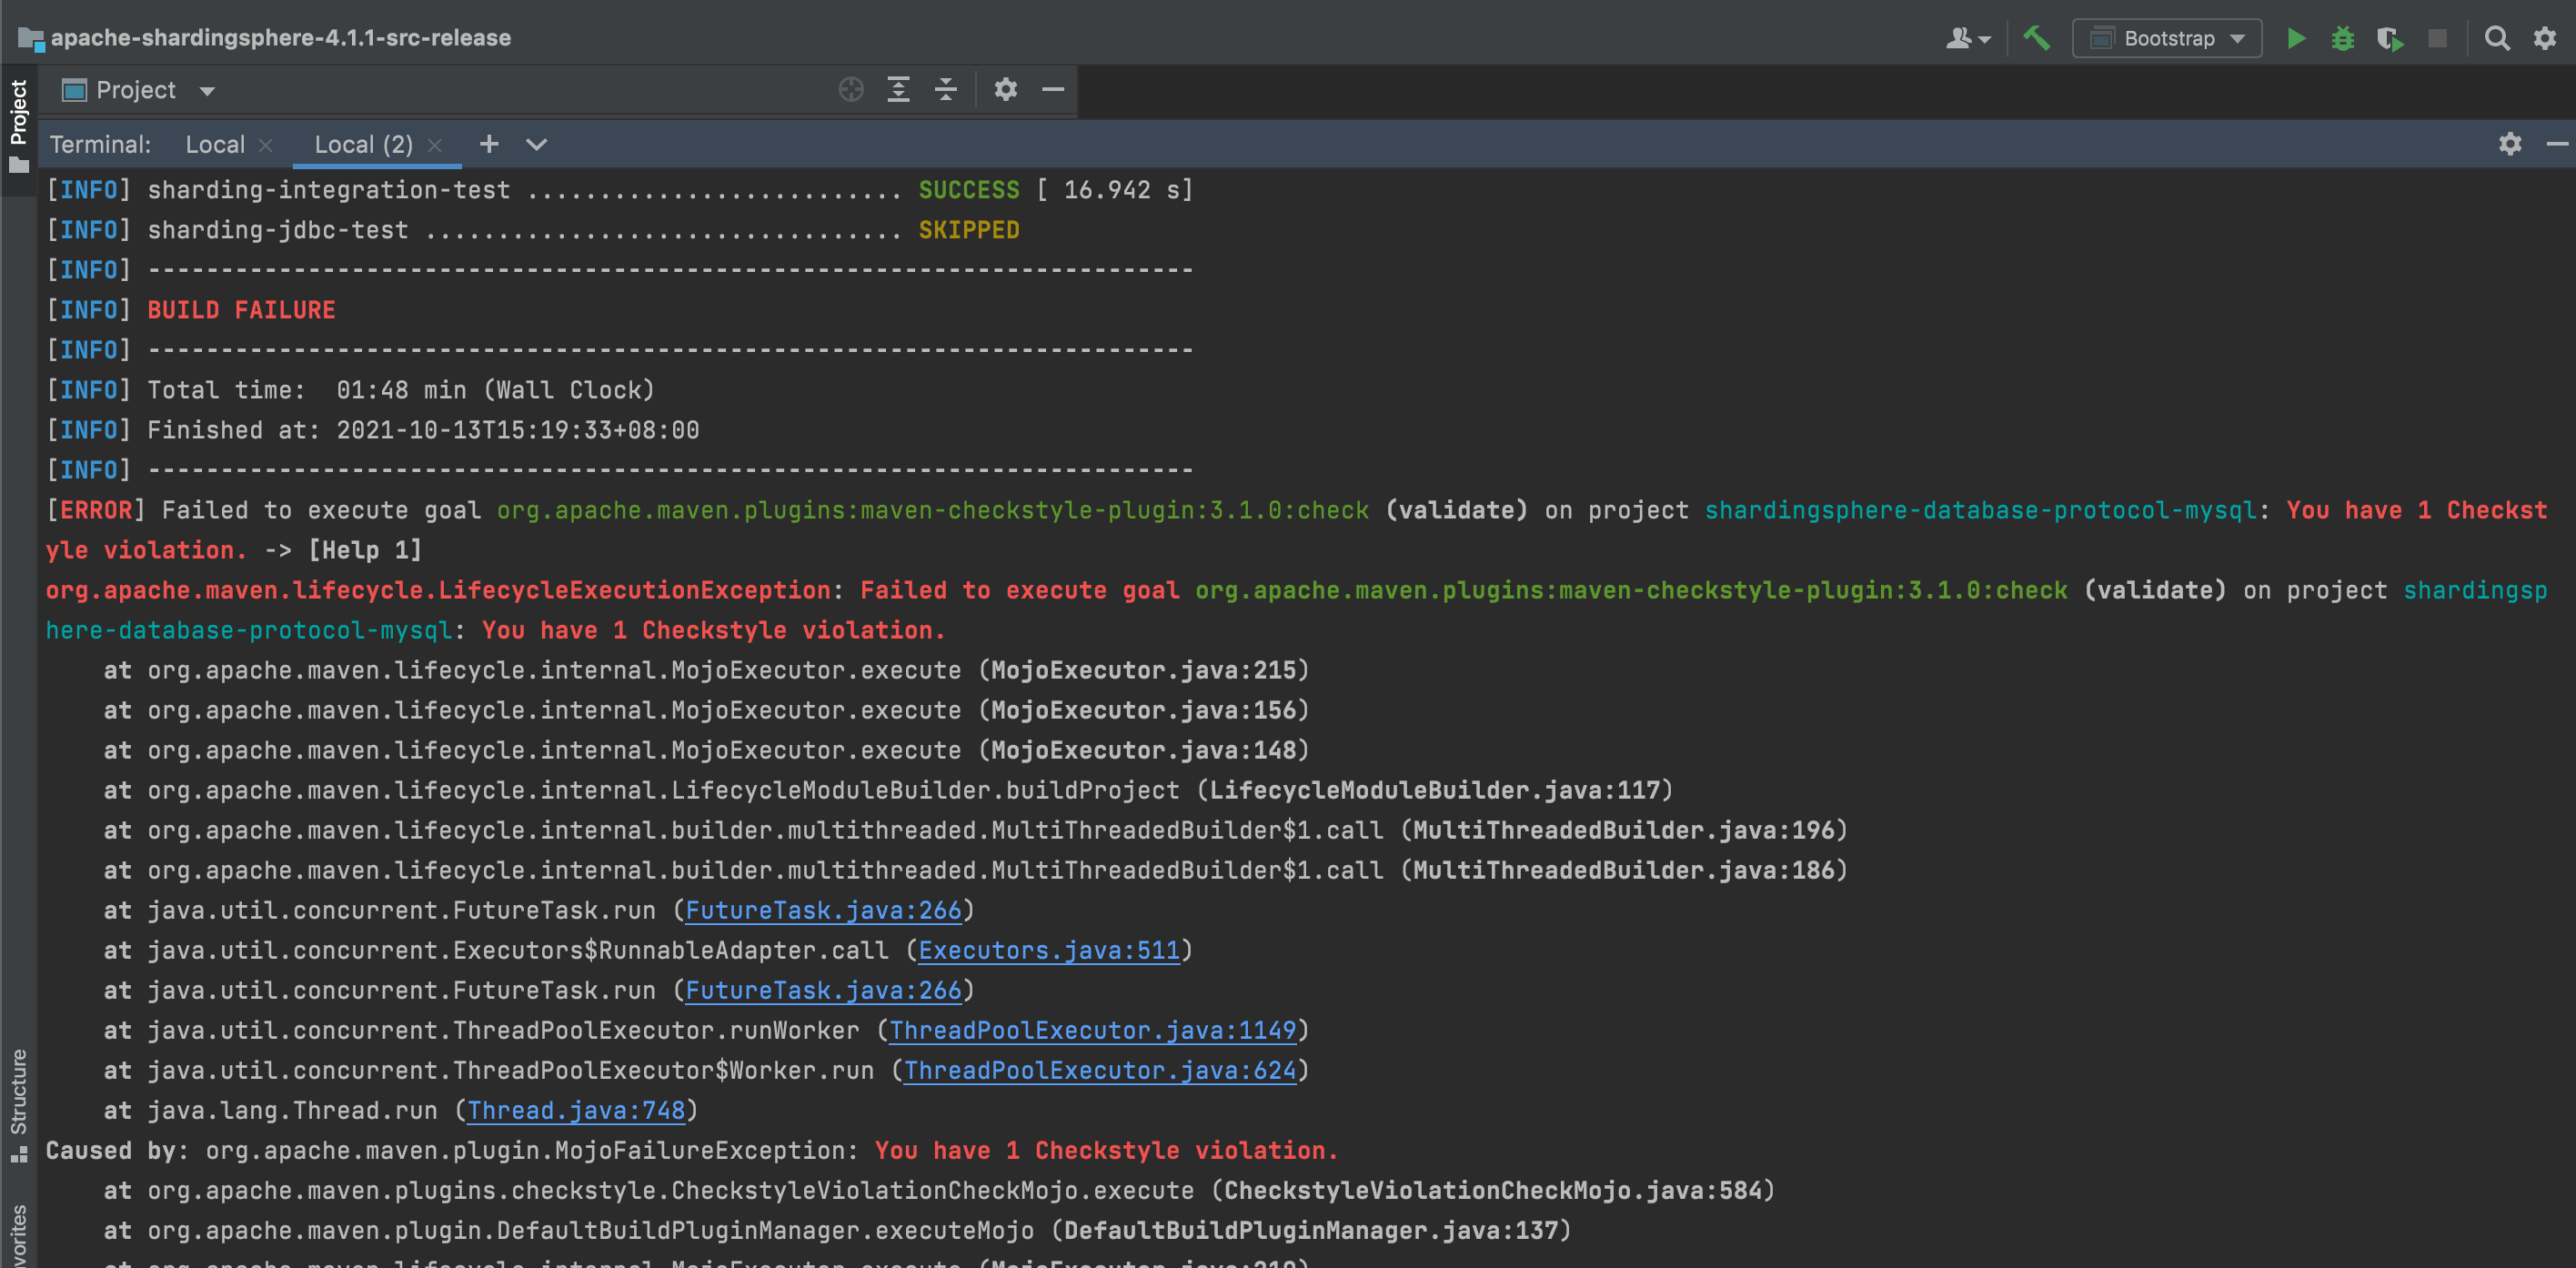Viewport: 2576px width, 1268px height.
Task: Open Thread.java:748 from the stack trace
Action: tap(575, 1110)
